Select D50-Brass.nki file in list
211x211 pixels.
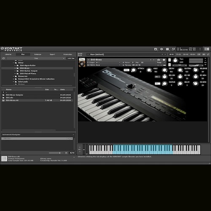point(37,100)
